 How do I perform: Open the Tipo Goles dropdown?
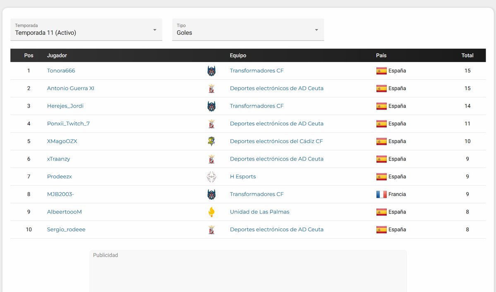(248, 29)
